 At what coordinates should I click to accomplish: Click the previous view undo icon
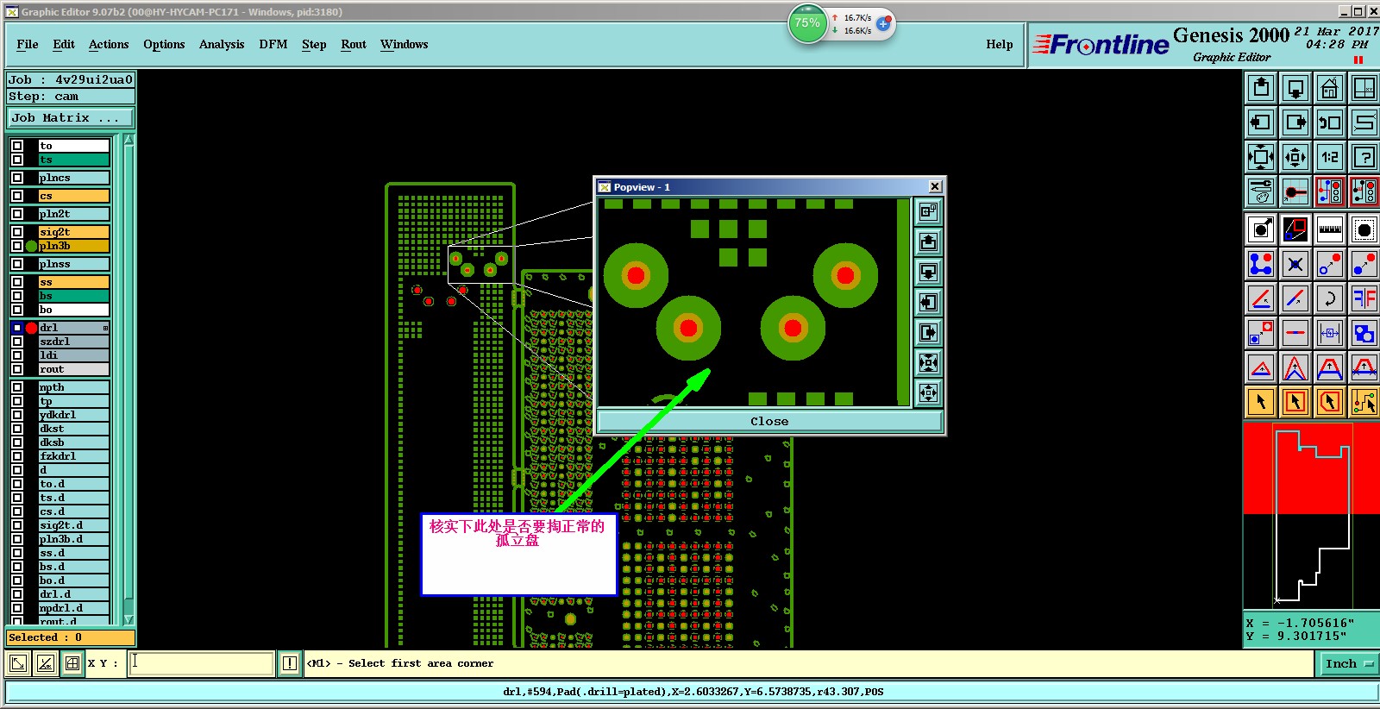coord(1330,122)
